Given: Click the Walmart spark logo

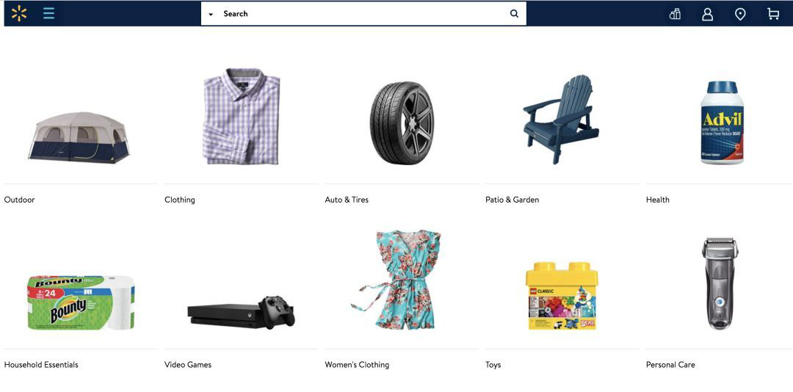Looking at the screenshot, I should coord(19,14).
